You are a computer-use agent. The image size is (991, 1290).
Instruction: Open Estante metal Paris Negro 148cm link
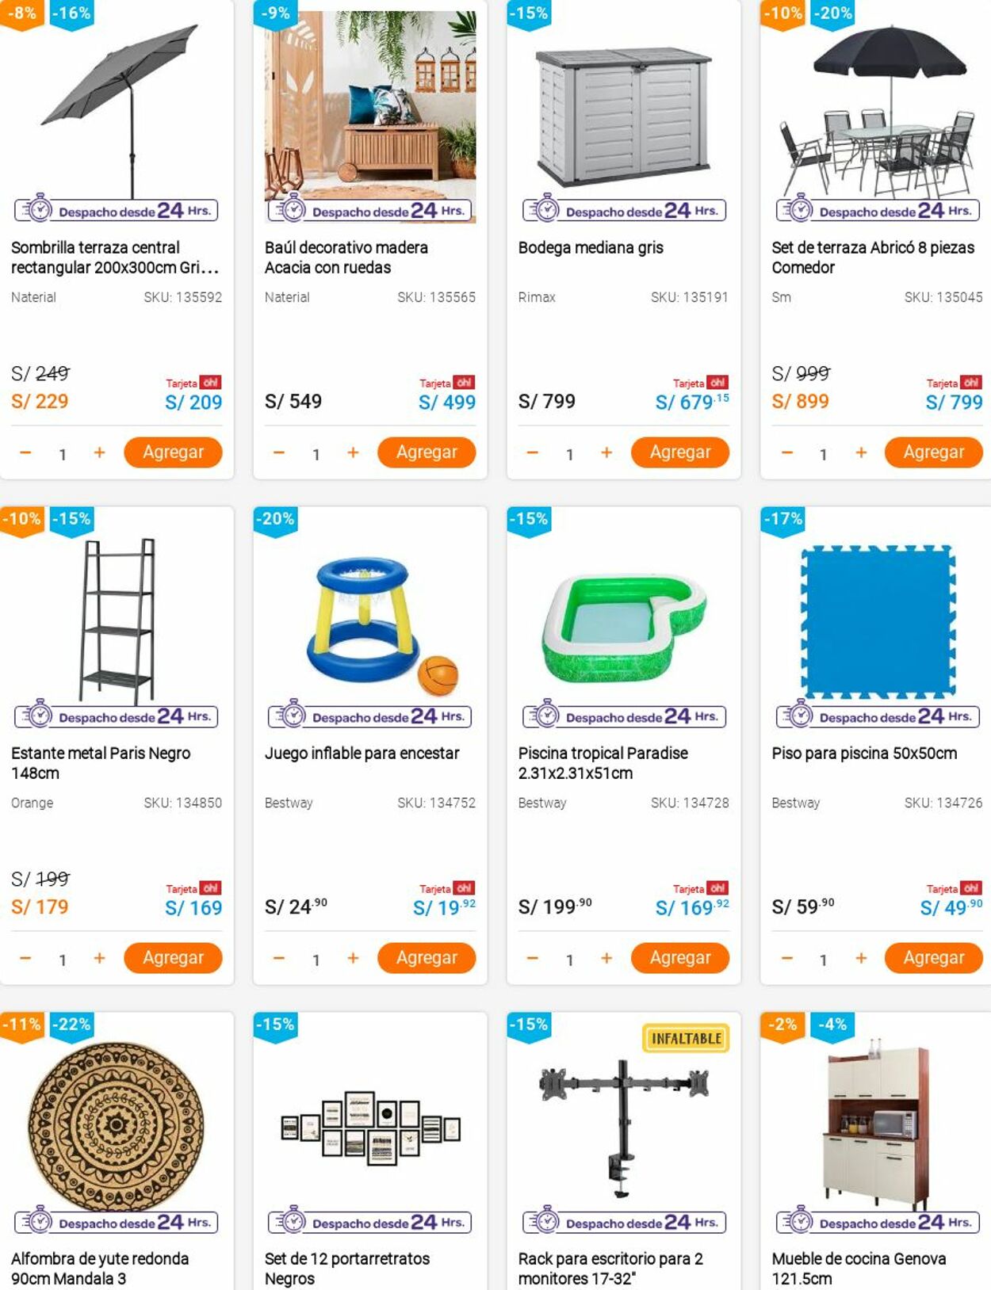(101, 762)
